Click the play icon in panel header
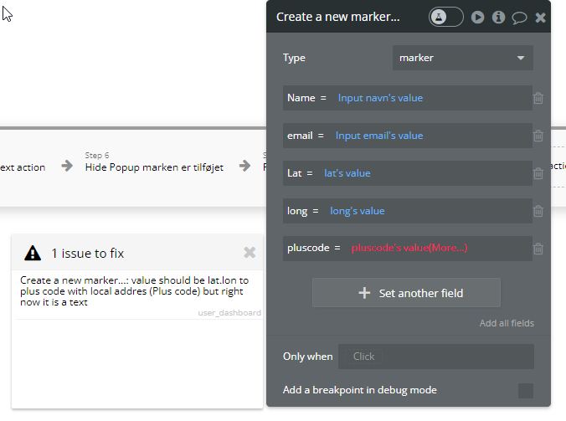Screen dimensions: 566x421 (477, 17)
